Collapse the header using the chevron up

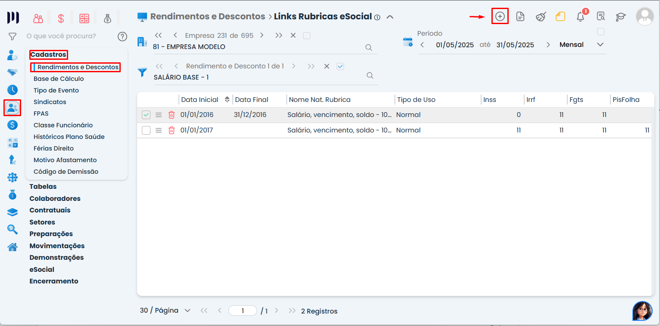[x=390, y=17]
